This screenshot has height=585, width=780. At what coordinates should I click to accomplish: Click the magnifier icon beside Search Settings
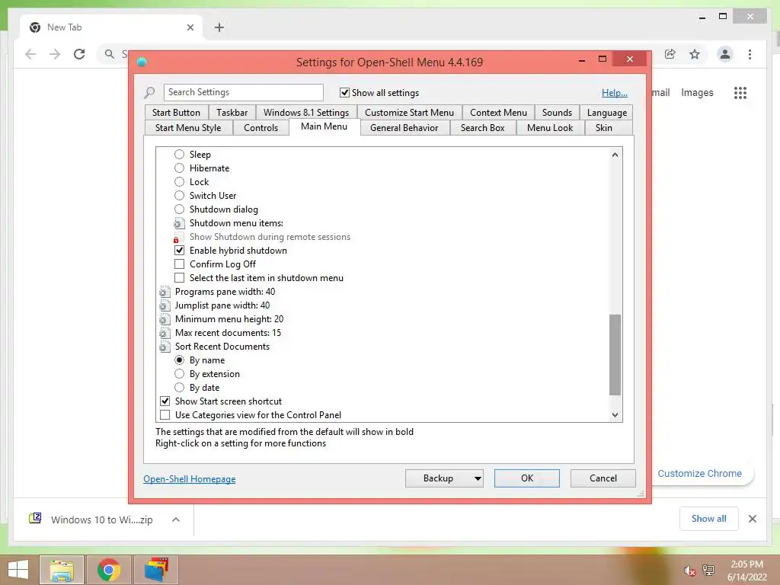point(149,92)
